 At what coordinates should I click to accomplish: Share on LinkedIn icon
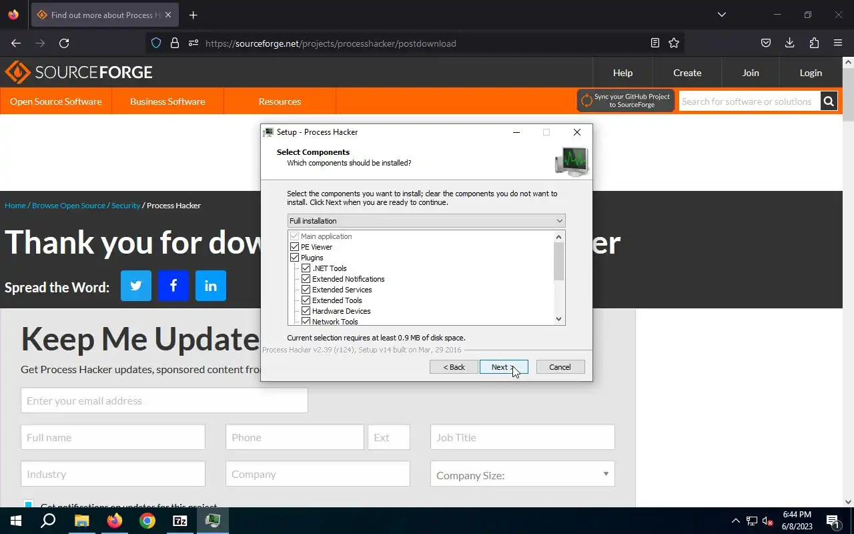pyautogui.click(x=211, y=286)
